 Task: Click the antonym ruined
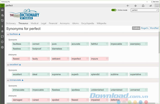coord(40,100)
